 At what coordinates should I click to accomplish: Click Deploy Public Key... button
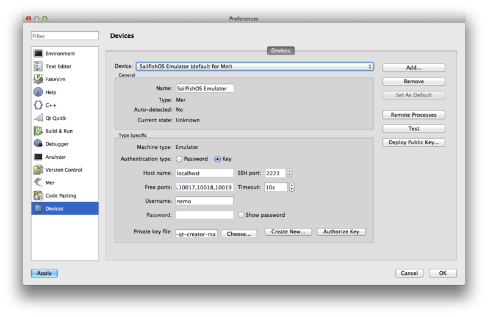coord(414,142)
